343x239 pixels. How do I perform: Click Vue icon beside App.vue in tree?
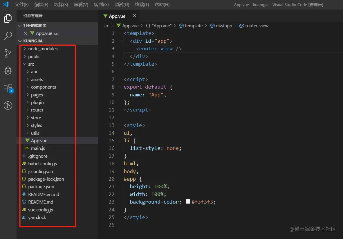[27, 140]
